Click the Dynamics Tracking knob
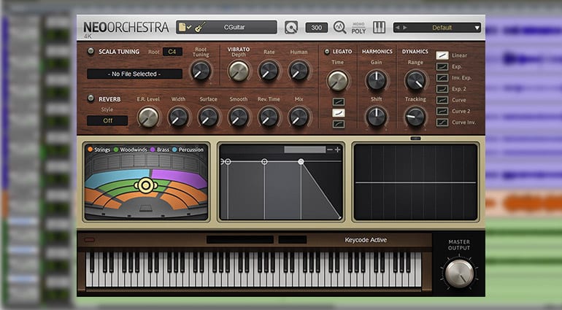 tap(415, 117)
